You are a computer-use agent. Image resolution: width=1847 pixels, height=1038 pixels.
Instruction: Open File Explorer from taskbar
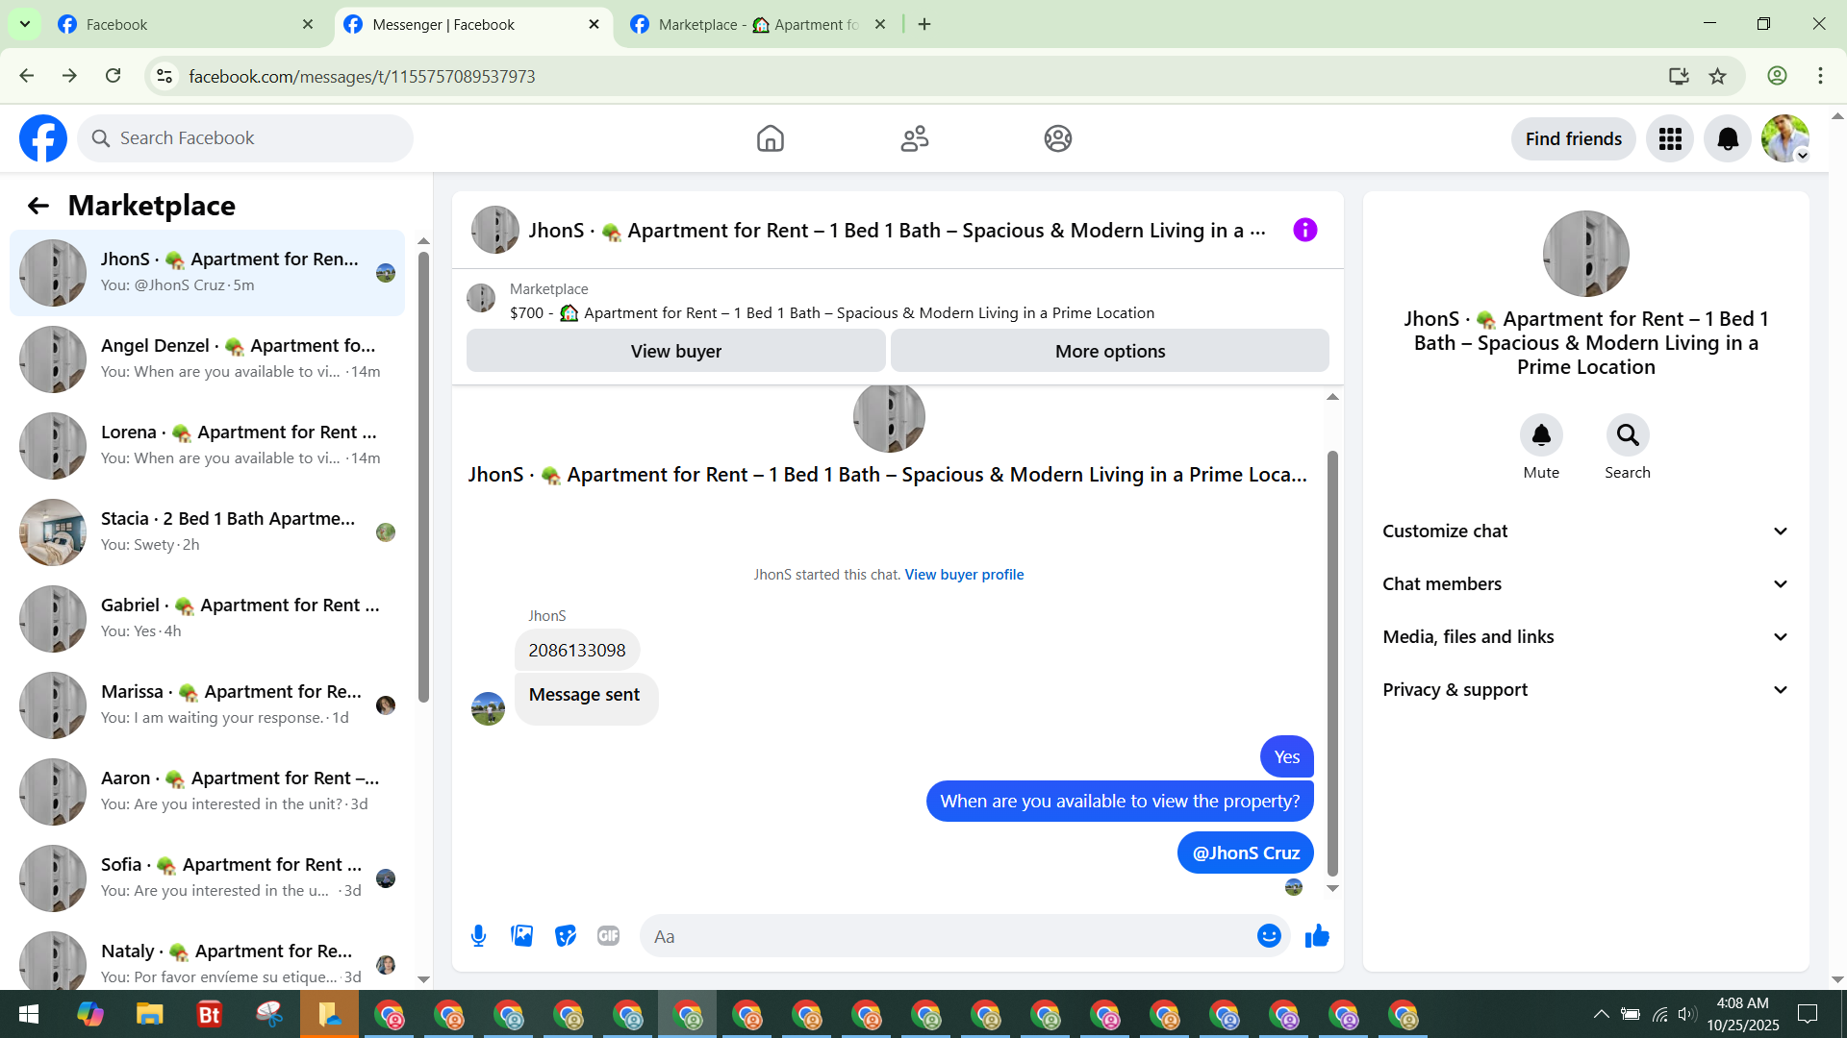pyautogui.click(x=149, y=1015)
